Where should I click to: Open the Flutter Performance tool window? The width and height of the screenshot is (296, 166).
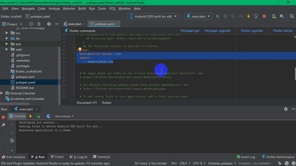pyautogui.click(x=278, y=157)
